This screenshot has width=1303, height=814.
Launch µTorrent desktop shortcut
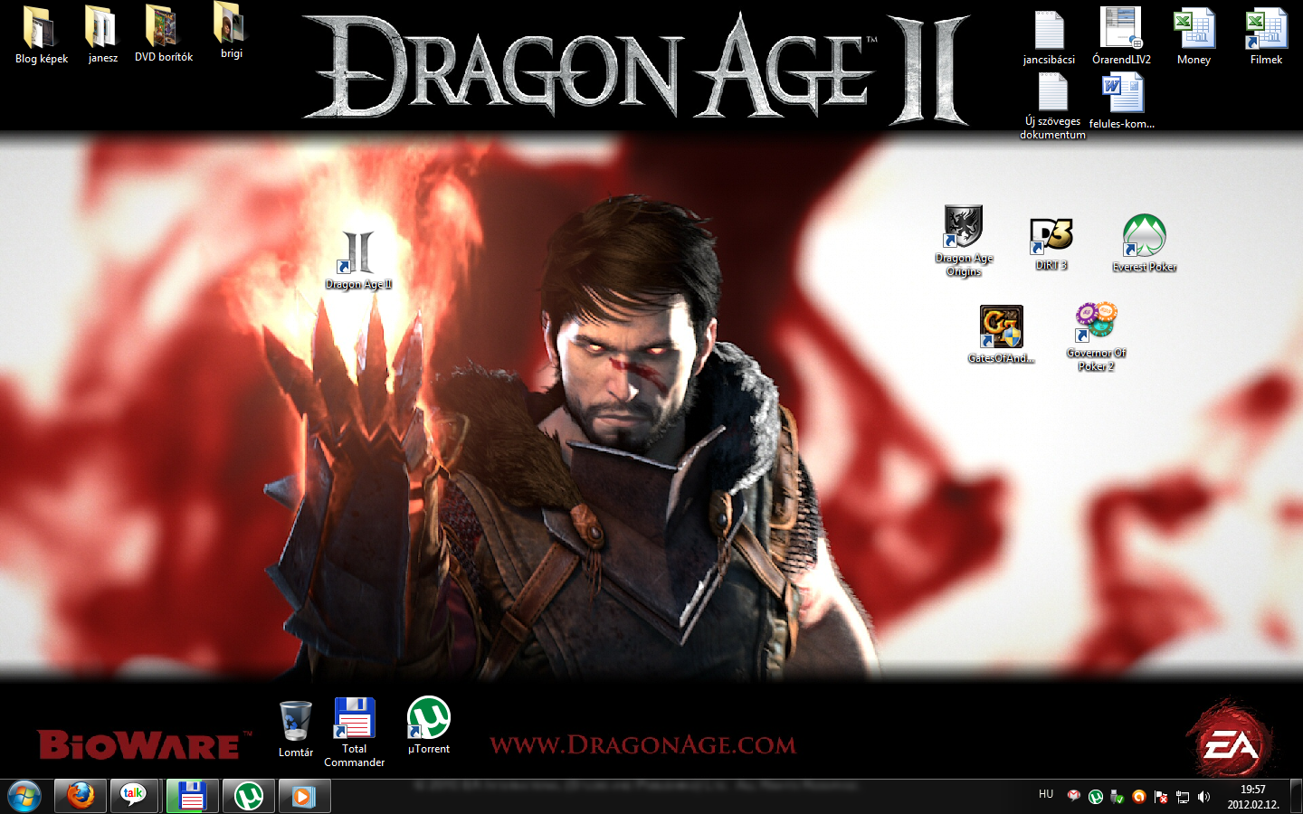coord(429,725)
